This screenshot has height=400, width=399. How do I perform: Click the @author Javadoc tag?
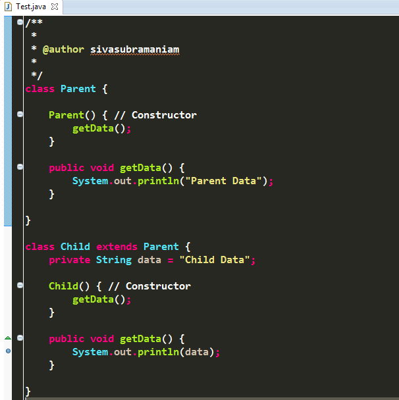pyautogui.click(x=63, y=49)
